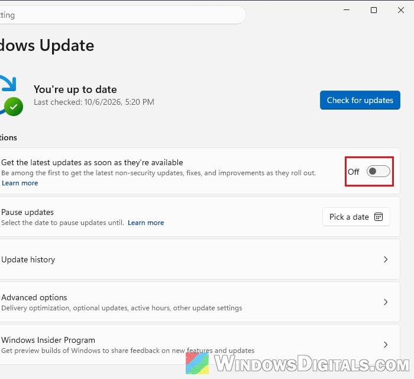Open Learn more under latest updates description

[x=20, y=183]
